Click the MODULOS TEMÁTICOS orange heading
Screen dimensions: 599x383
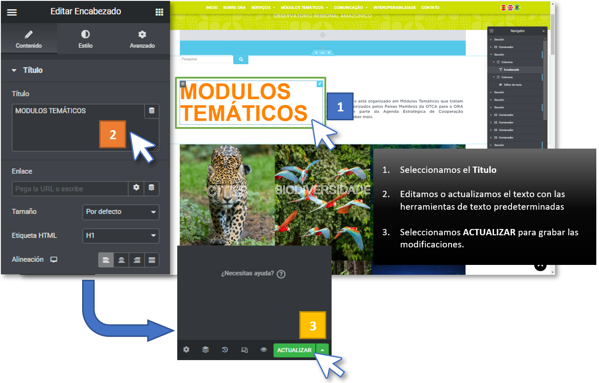[x=244, y=102]
